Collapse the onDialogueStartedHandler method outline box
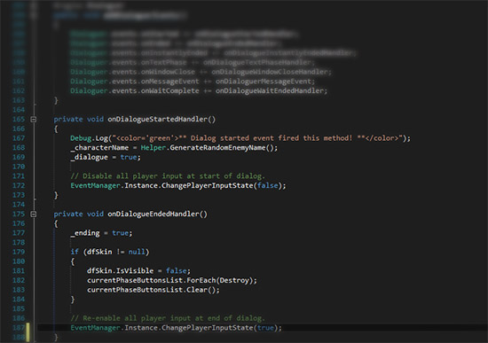 point(34,120)
